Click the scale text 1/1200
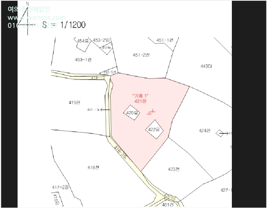 tap(73, 25)
